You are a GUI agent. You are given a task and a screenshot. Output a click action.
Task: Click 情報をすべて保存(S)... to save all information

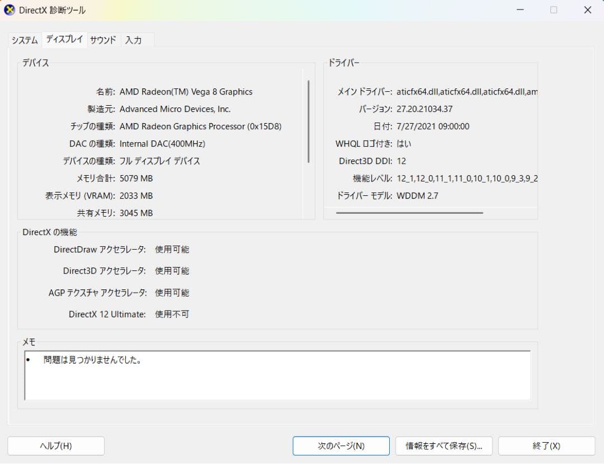(443, 446)
